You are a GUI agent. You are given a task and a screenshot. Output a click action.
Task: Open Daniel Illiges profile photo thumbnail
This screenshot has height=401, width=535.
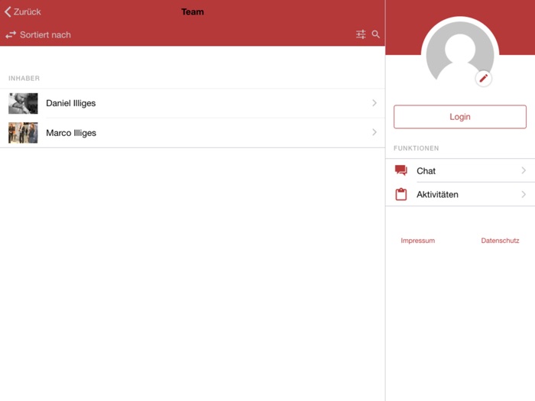point(23,103)
